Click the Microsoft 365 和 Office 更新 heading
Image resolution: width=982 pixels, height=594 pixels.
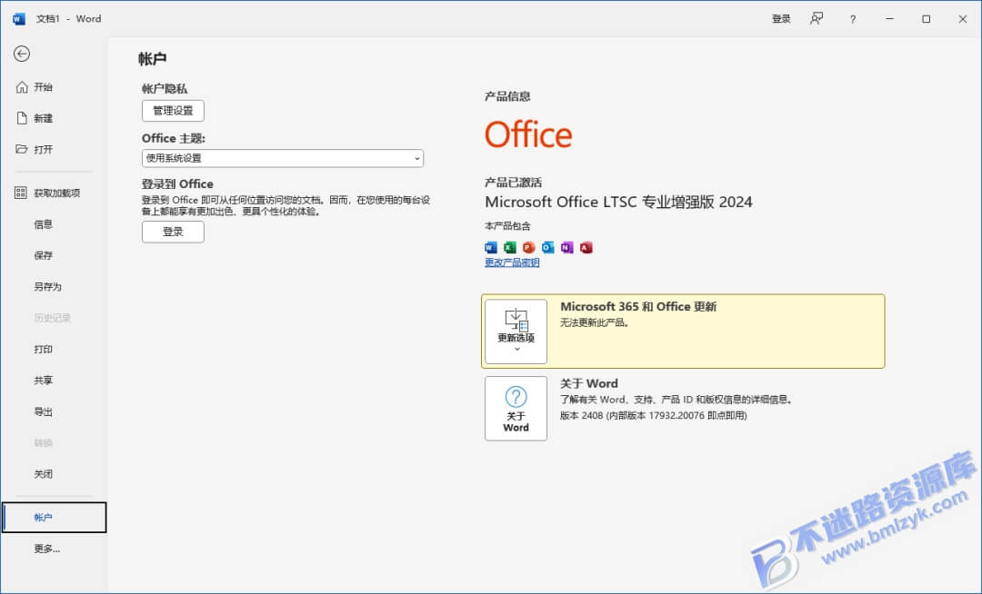[x=638, y=306]
